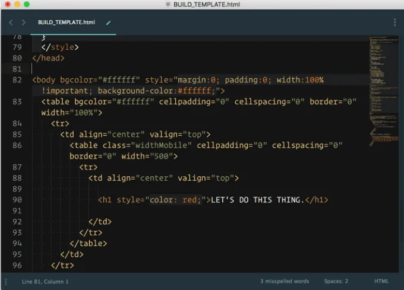404x290 pixels.
Task: Click the </td> tag on line 95
Action: pos(72,254)
